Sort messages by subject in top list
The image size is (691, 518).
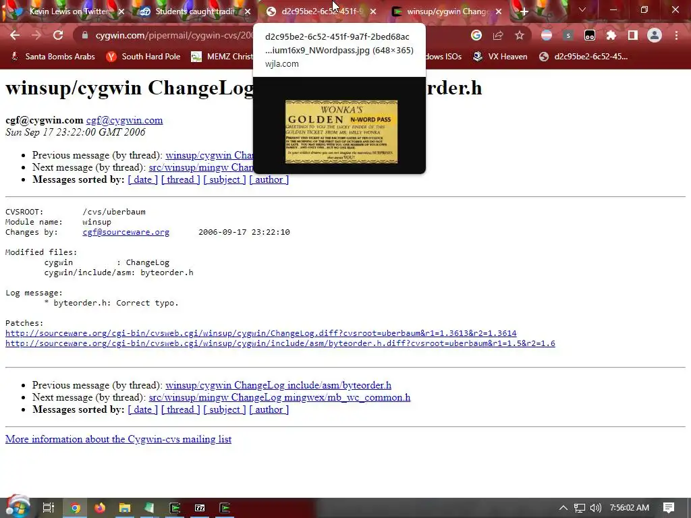pyautogui.click(x=225, y=179)
